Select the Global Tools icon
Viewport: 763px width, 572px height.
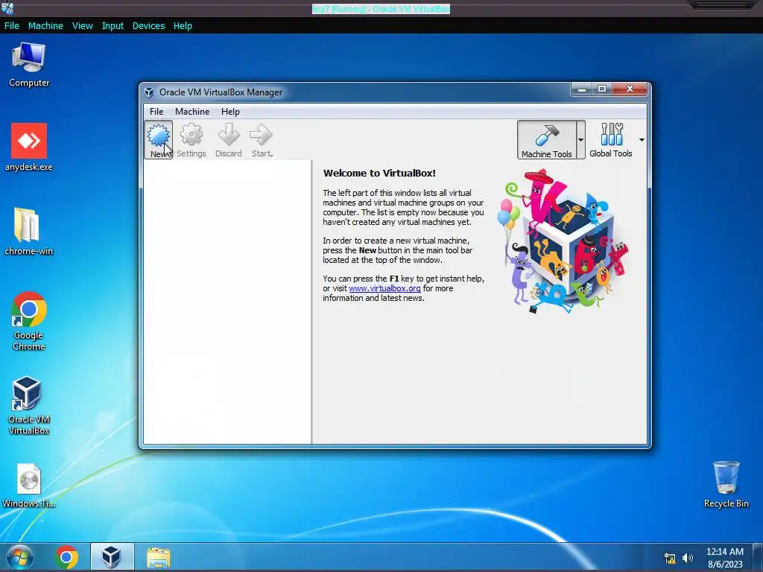coord(611,139)
